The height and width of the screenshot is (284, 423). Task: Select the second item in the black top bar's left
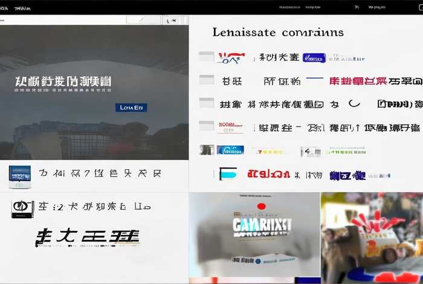(x=22, y=8)
